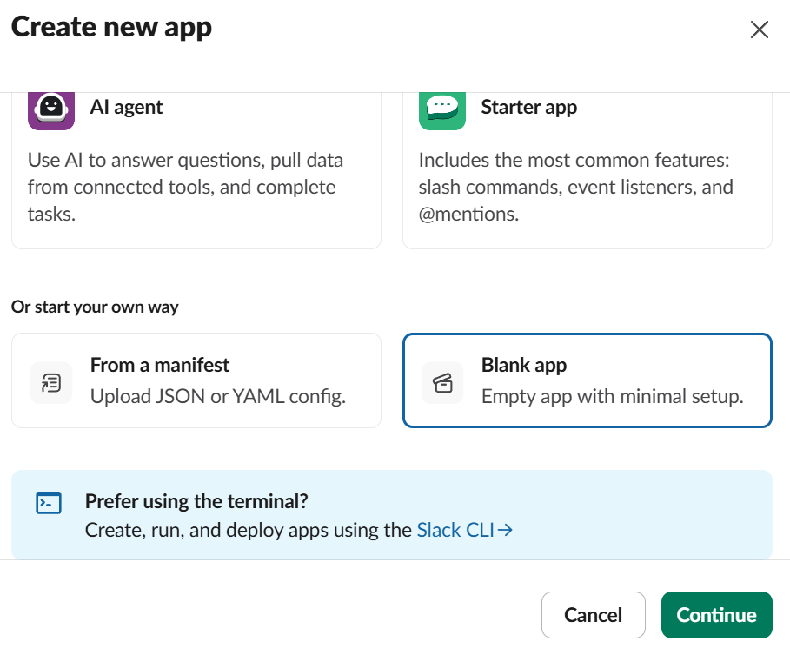Viewport: 790px width, 648px height.
Task: Click the green Continue button
Action: 716,615
